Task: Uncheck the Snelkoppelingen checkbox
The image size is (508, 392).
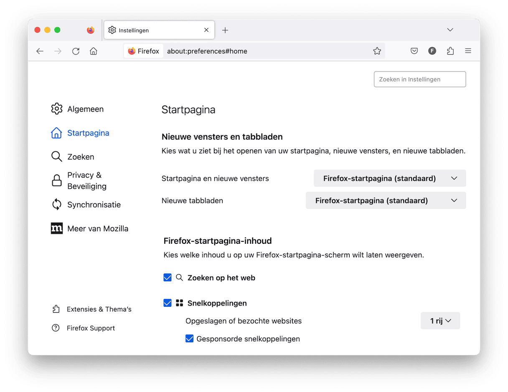Action: click(168, 303)
